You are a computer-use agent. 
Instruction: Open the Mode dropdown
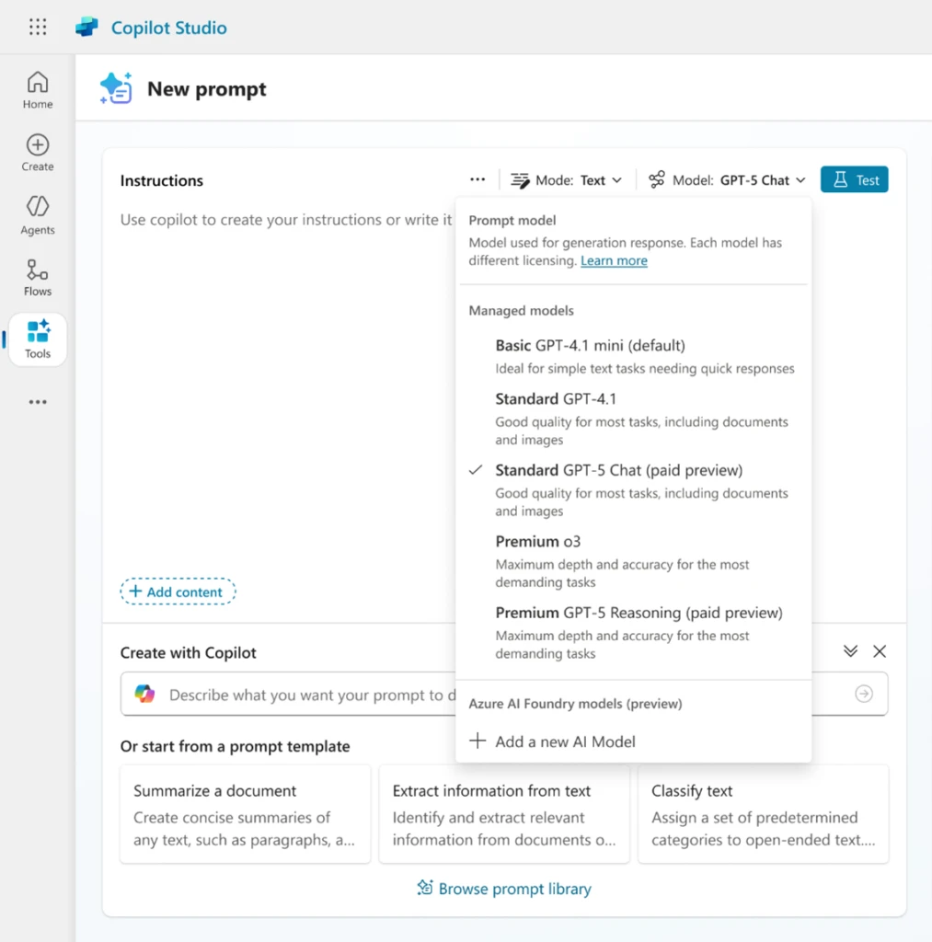pyautogui.click(x=567, y=179)
